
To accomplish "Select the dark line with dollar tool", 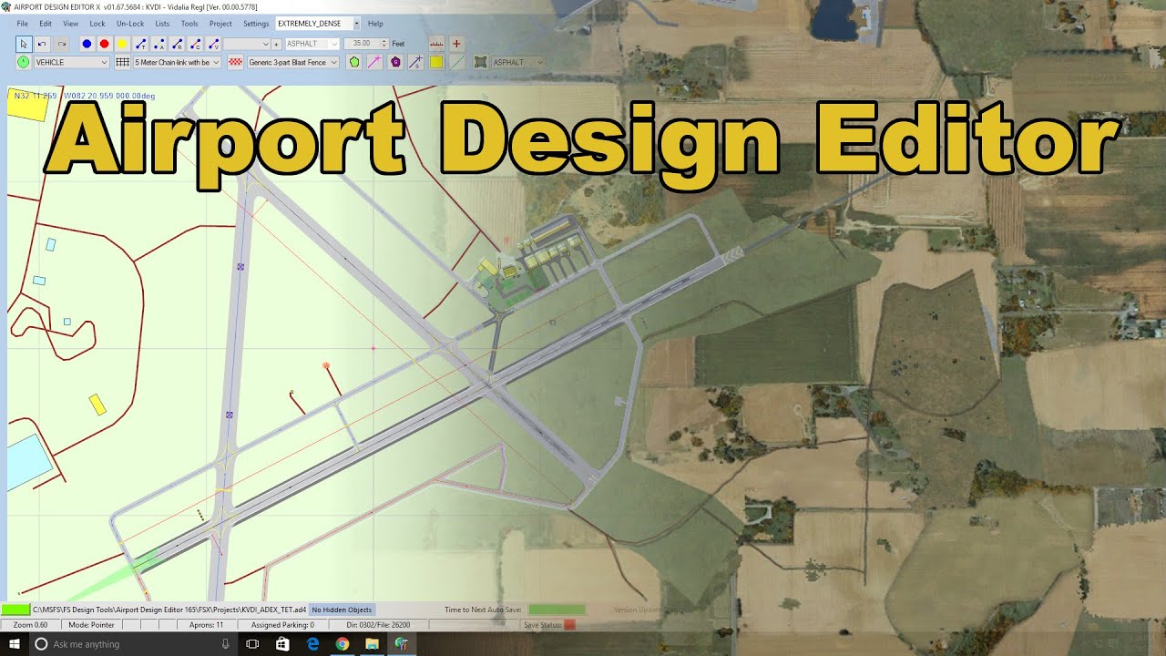I will pos(415,62).
